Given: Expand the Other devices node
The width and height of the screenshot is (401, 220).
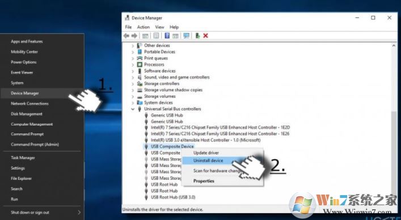Looking at the screenshot, I should click(133, 46).
